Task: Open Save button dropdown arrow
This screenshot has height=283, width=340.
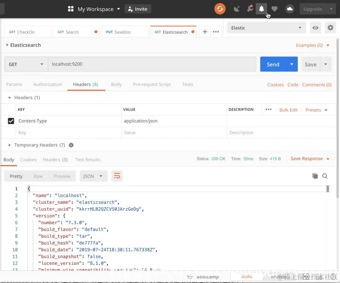Action: (x=325, y=64)
